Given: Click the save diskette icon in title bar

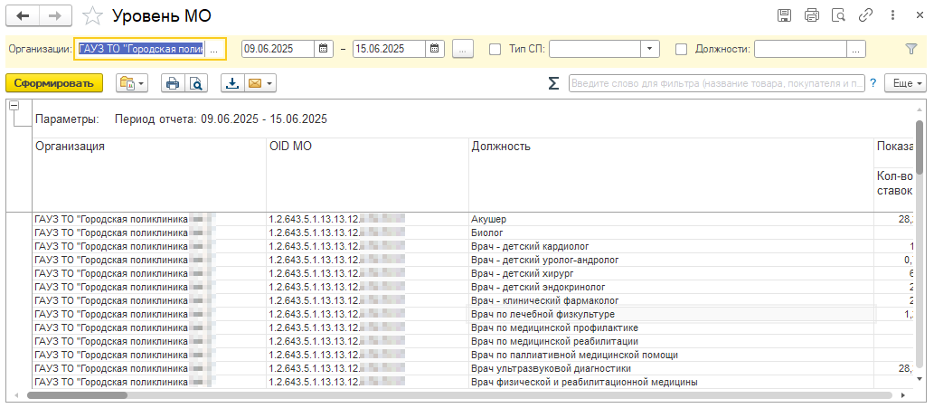Looking at the screenshot, I should point(785,15).
